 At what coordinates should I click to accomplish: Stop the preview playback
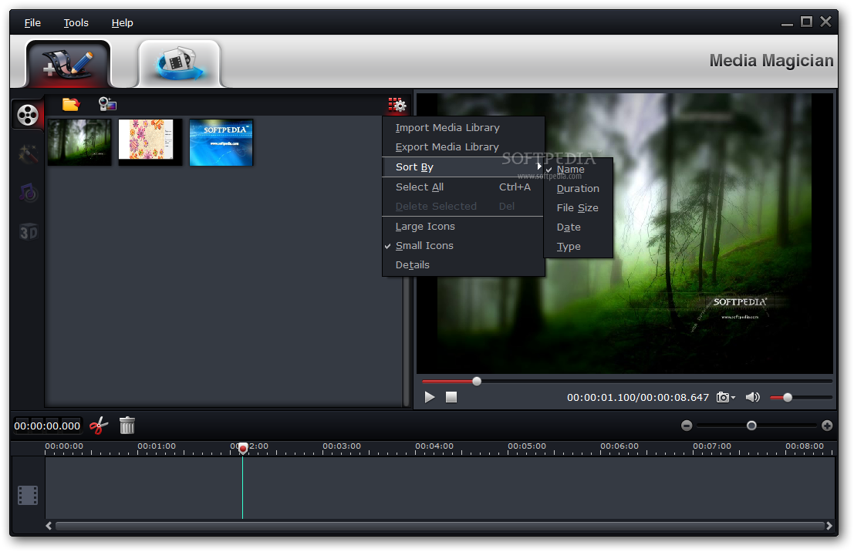pyautogui.click(x=451, y=397)
